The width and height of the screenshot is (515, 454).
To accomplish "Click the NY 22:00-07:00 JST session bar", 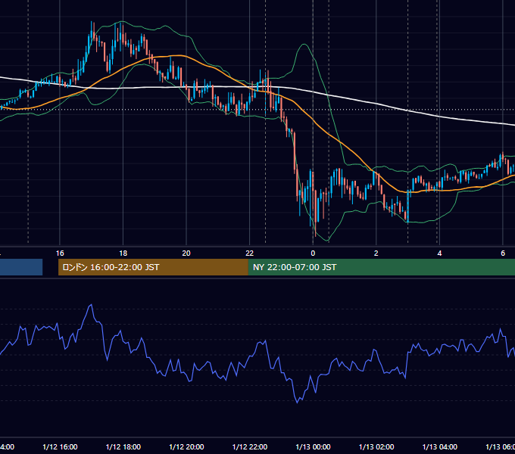I will [381, 267].
